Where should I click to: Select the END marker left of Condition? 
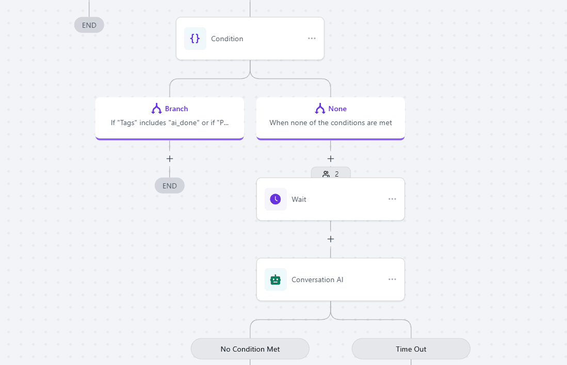(x=89, y=25)
